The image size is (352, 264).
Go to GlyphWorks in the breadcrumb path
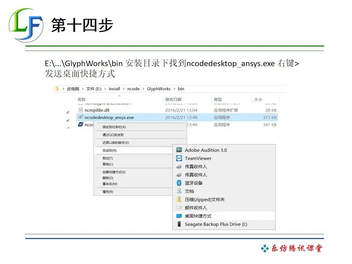point(159,89)
